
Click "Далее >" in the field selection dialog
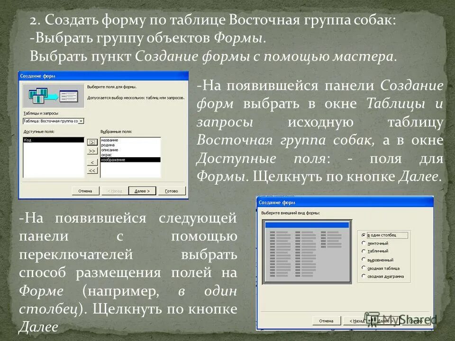click(142, 190)
